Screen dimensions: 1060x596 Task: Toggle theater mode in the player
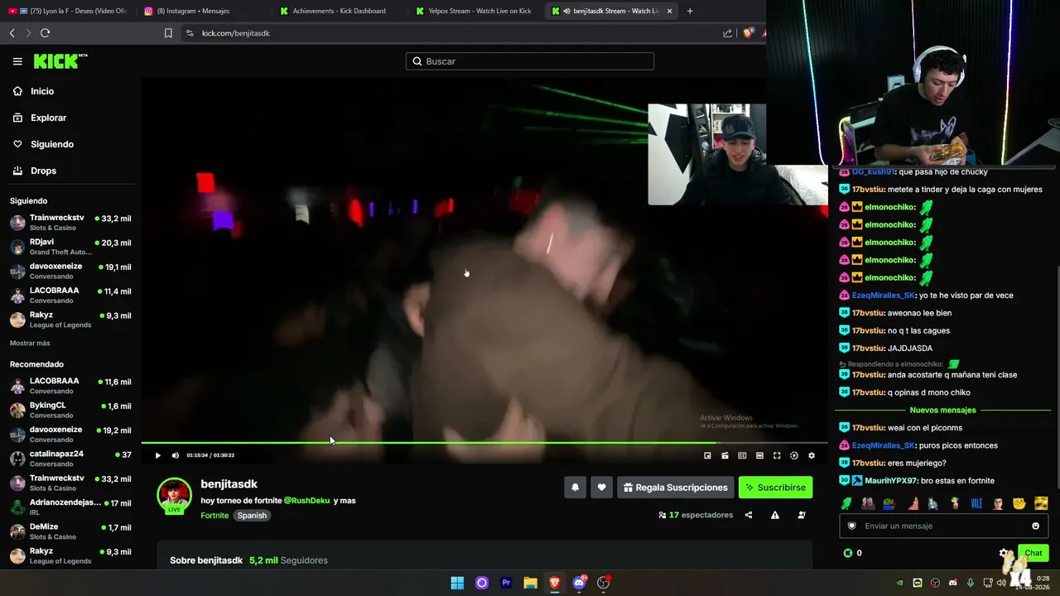(759, 455)
